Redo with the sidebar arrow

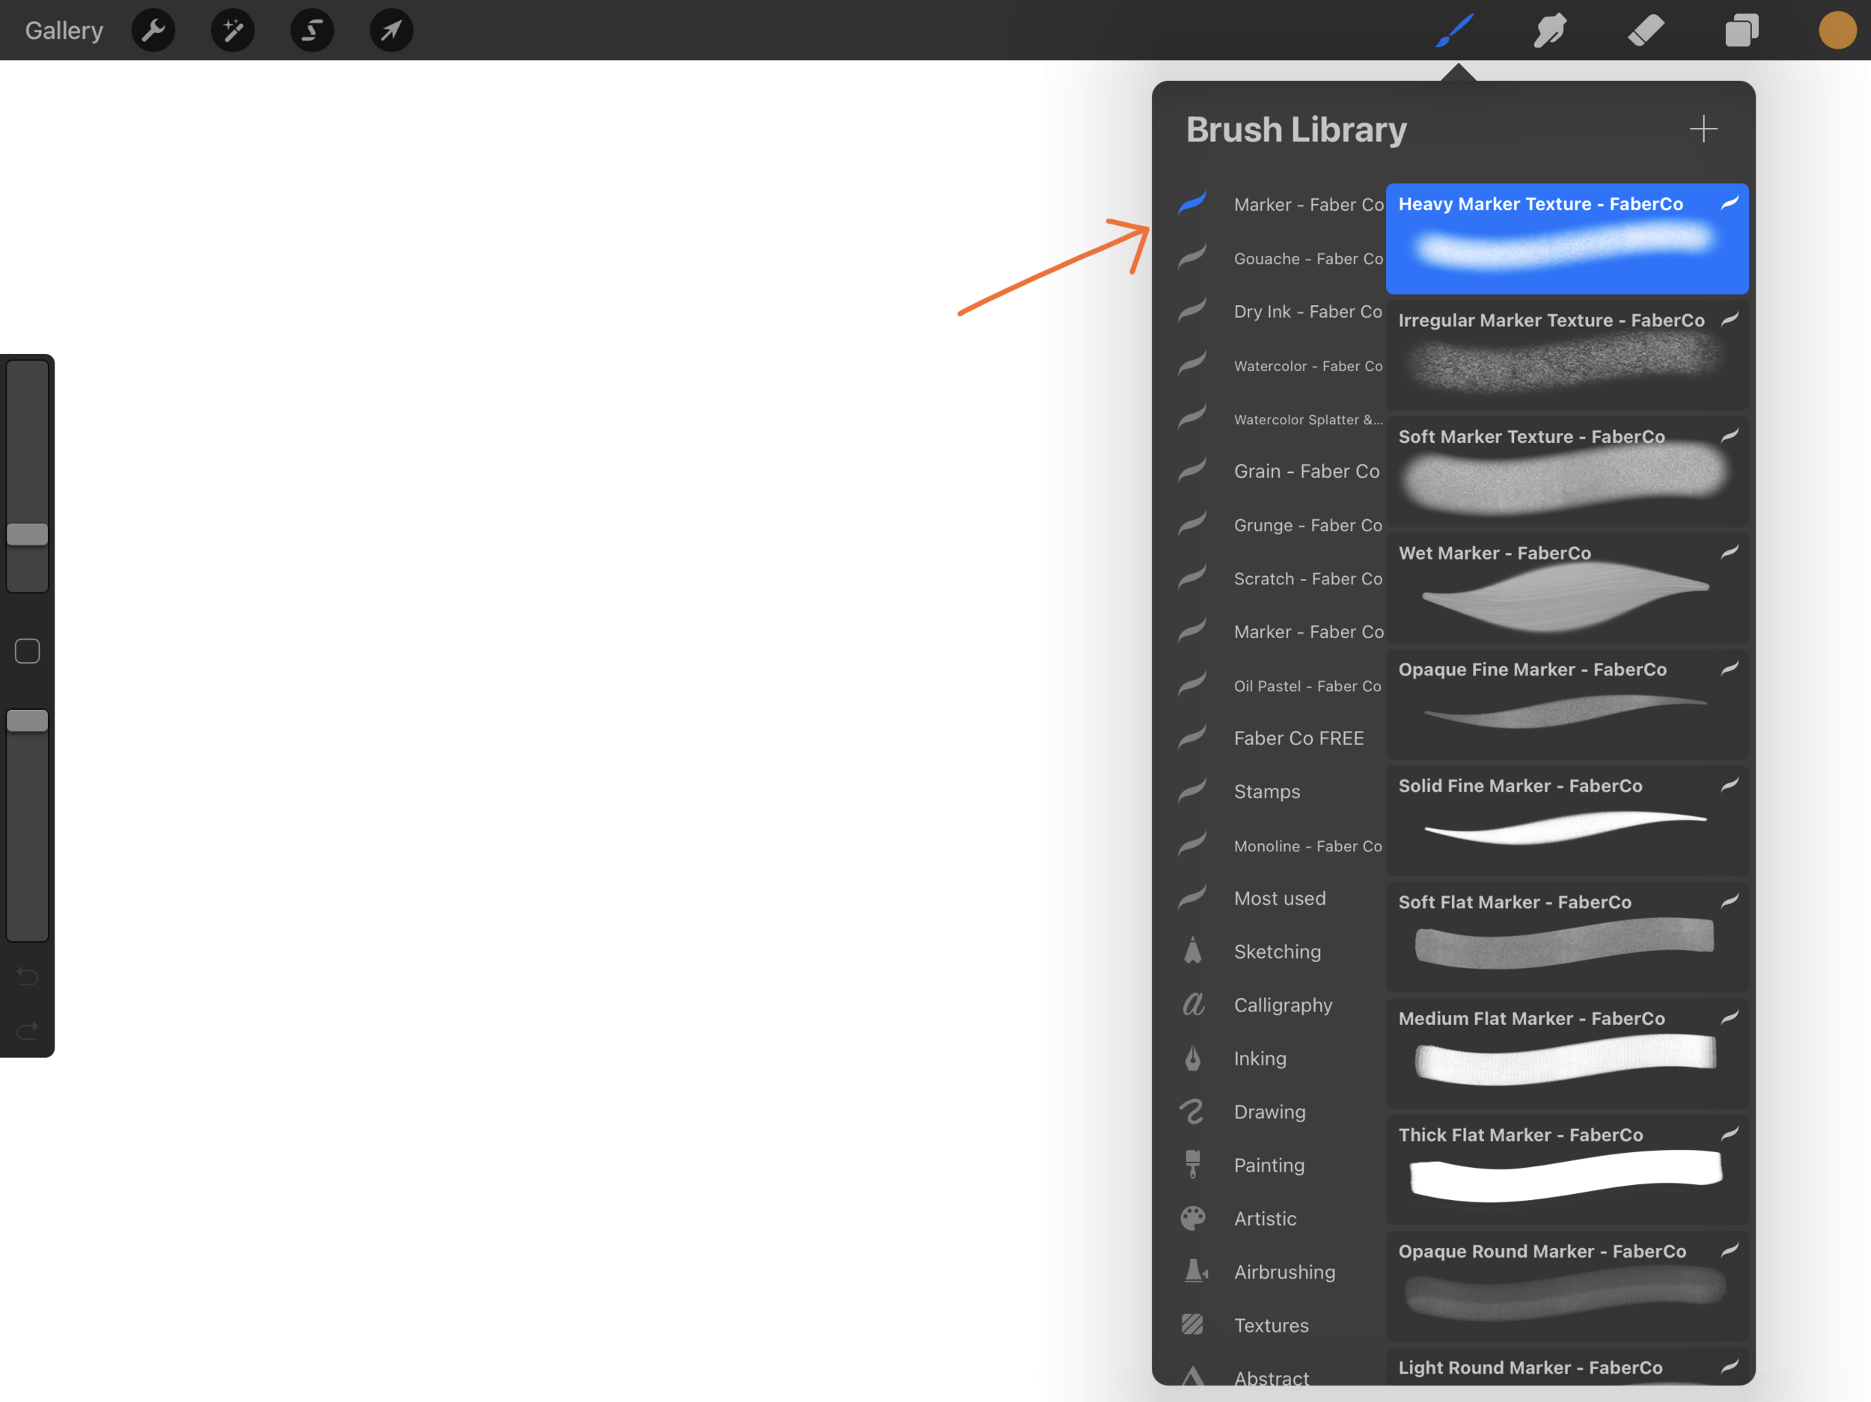27,1030
